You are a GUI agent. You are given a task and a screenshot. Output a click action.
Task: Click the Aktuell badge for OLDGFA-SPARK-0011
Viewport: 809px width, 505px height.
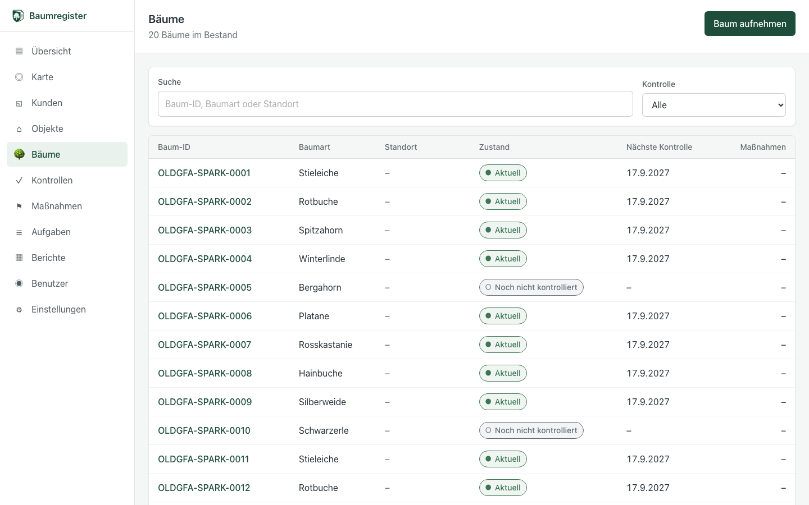(x=503, y=459)
